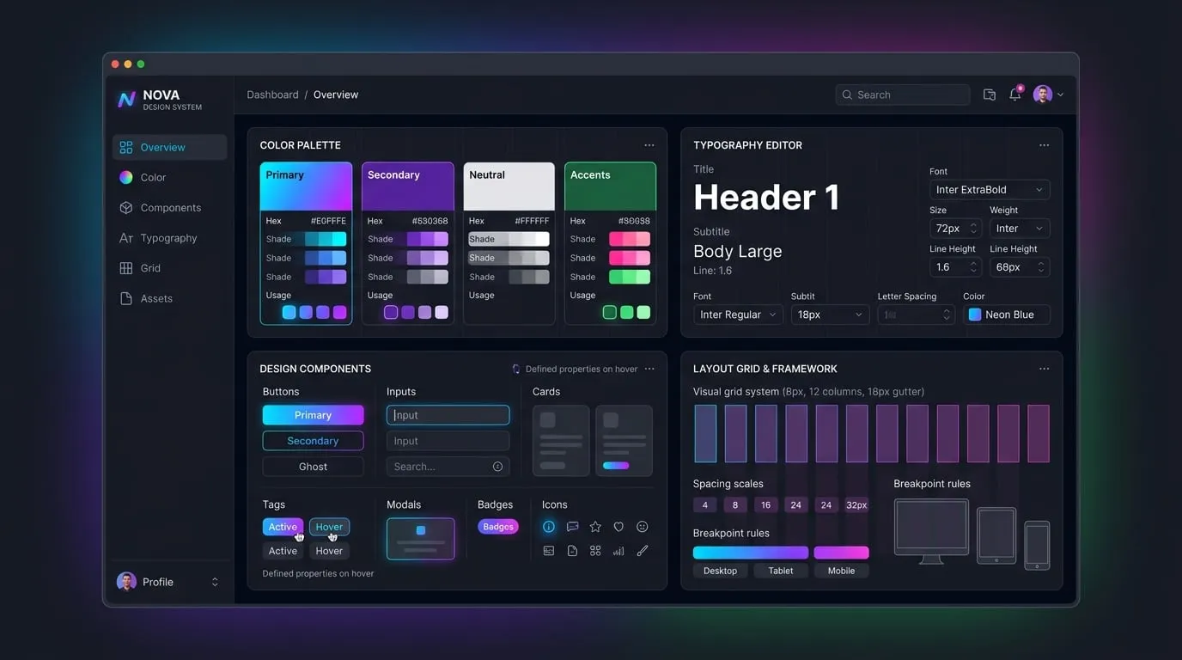Click the heart icon under Icons
The height and width of the screenshot is (660, 1182).
click(618, 527)
